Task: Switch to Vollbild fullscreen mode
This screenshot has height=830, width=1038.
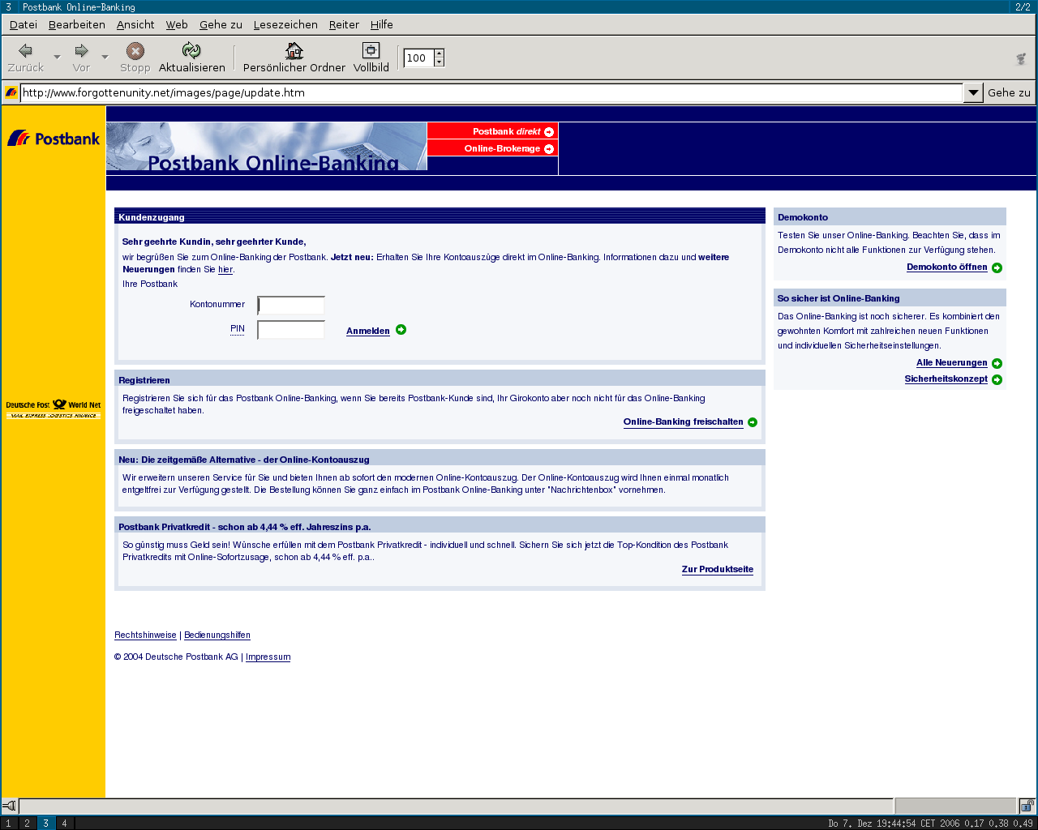Action: tap(371, 50)
